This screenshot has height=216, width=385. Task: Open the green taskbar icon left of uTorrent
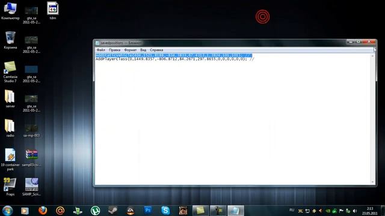[x=78, y=211]
